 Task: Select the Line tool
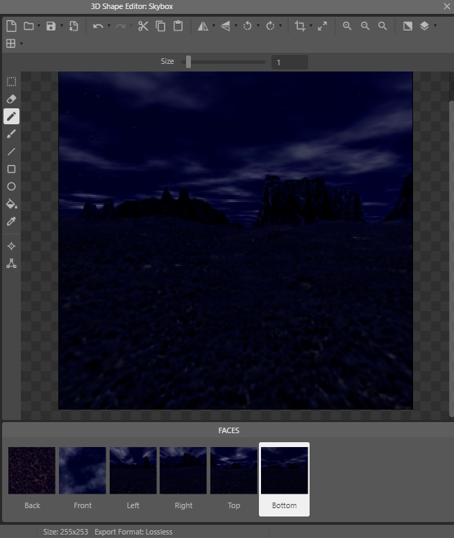point(11,151)
